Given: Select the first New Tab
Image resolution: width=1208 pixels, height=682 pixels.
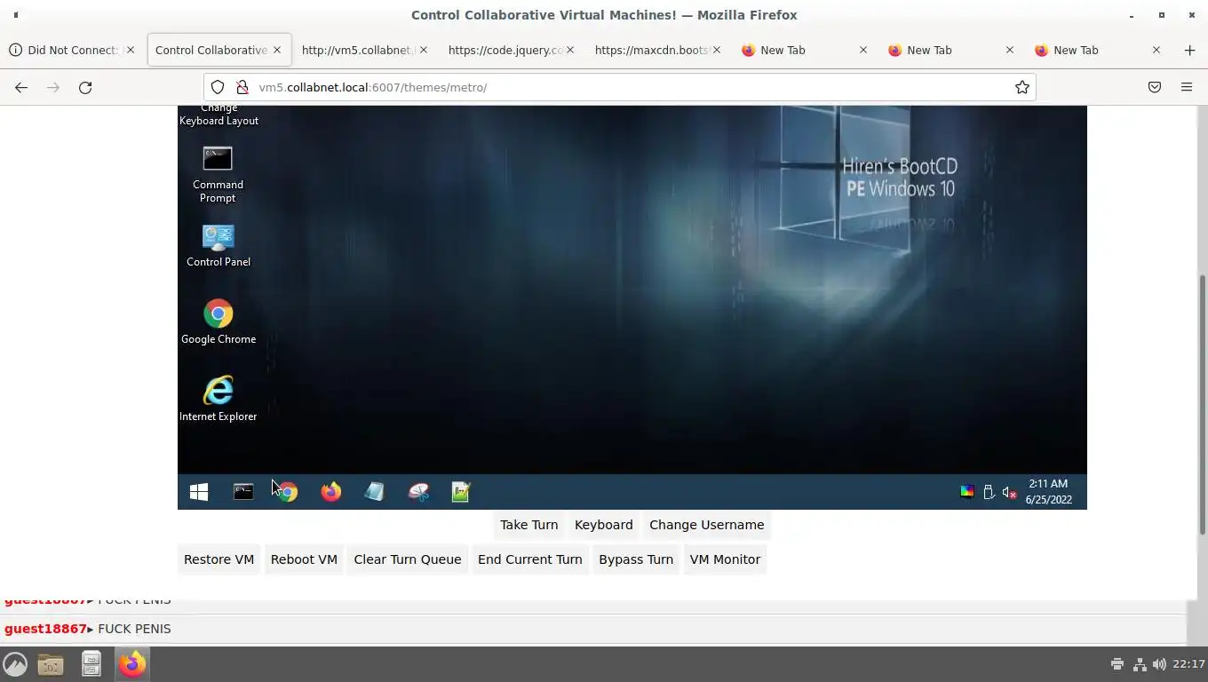Looking at the screenshot, I should (x=804, y=50).
